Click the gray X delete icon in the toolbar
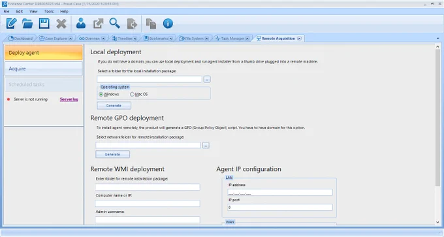Image resolution: width=444 pixels, height=237 pixels. point(61,24)
